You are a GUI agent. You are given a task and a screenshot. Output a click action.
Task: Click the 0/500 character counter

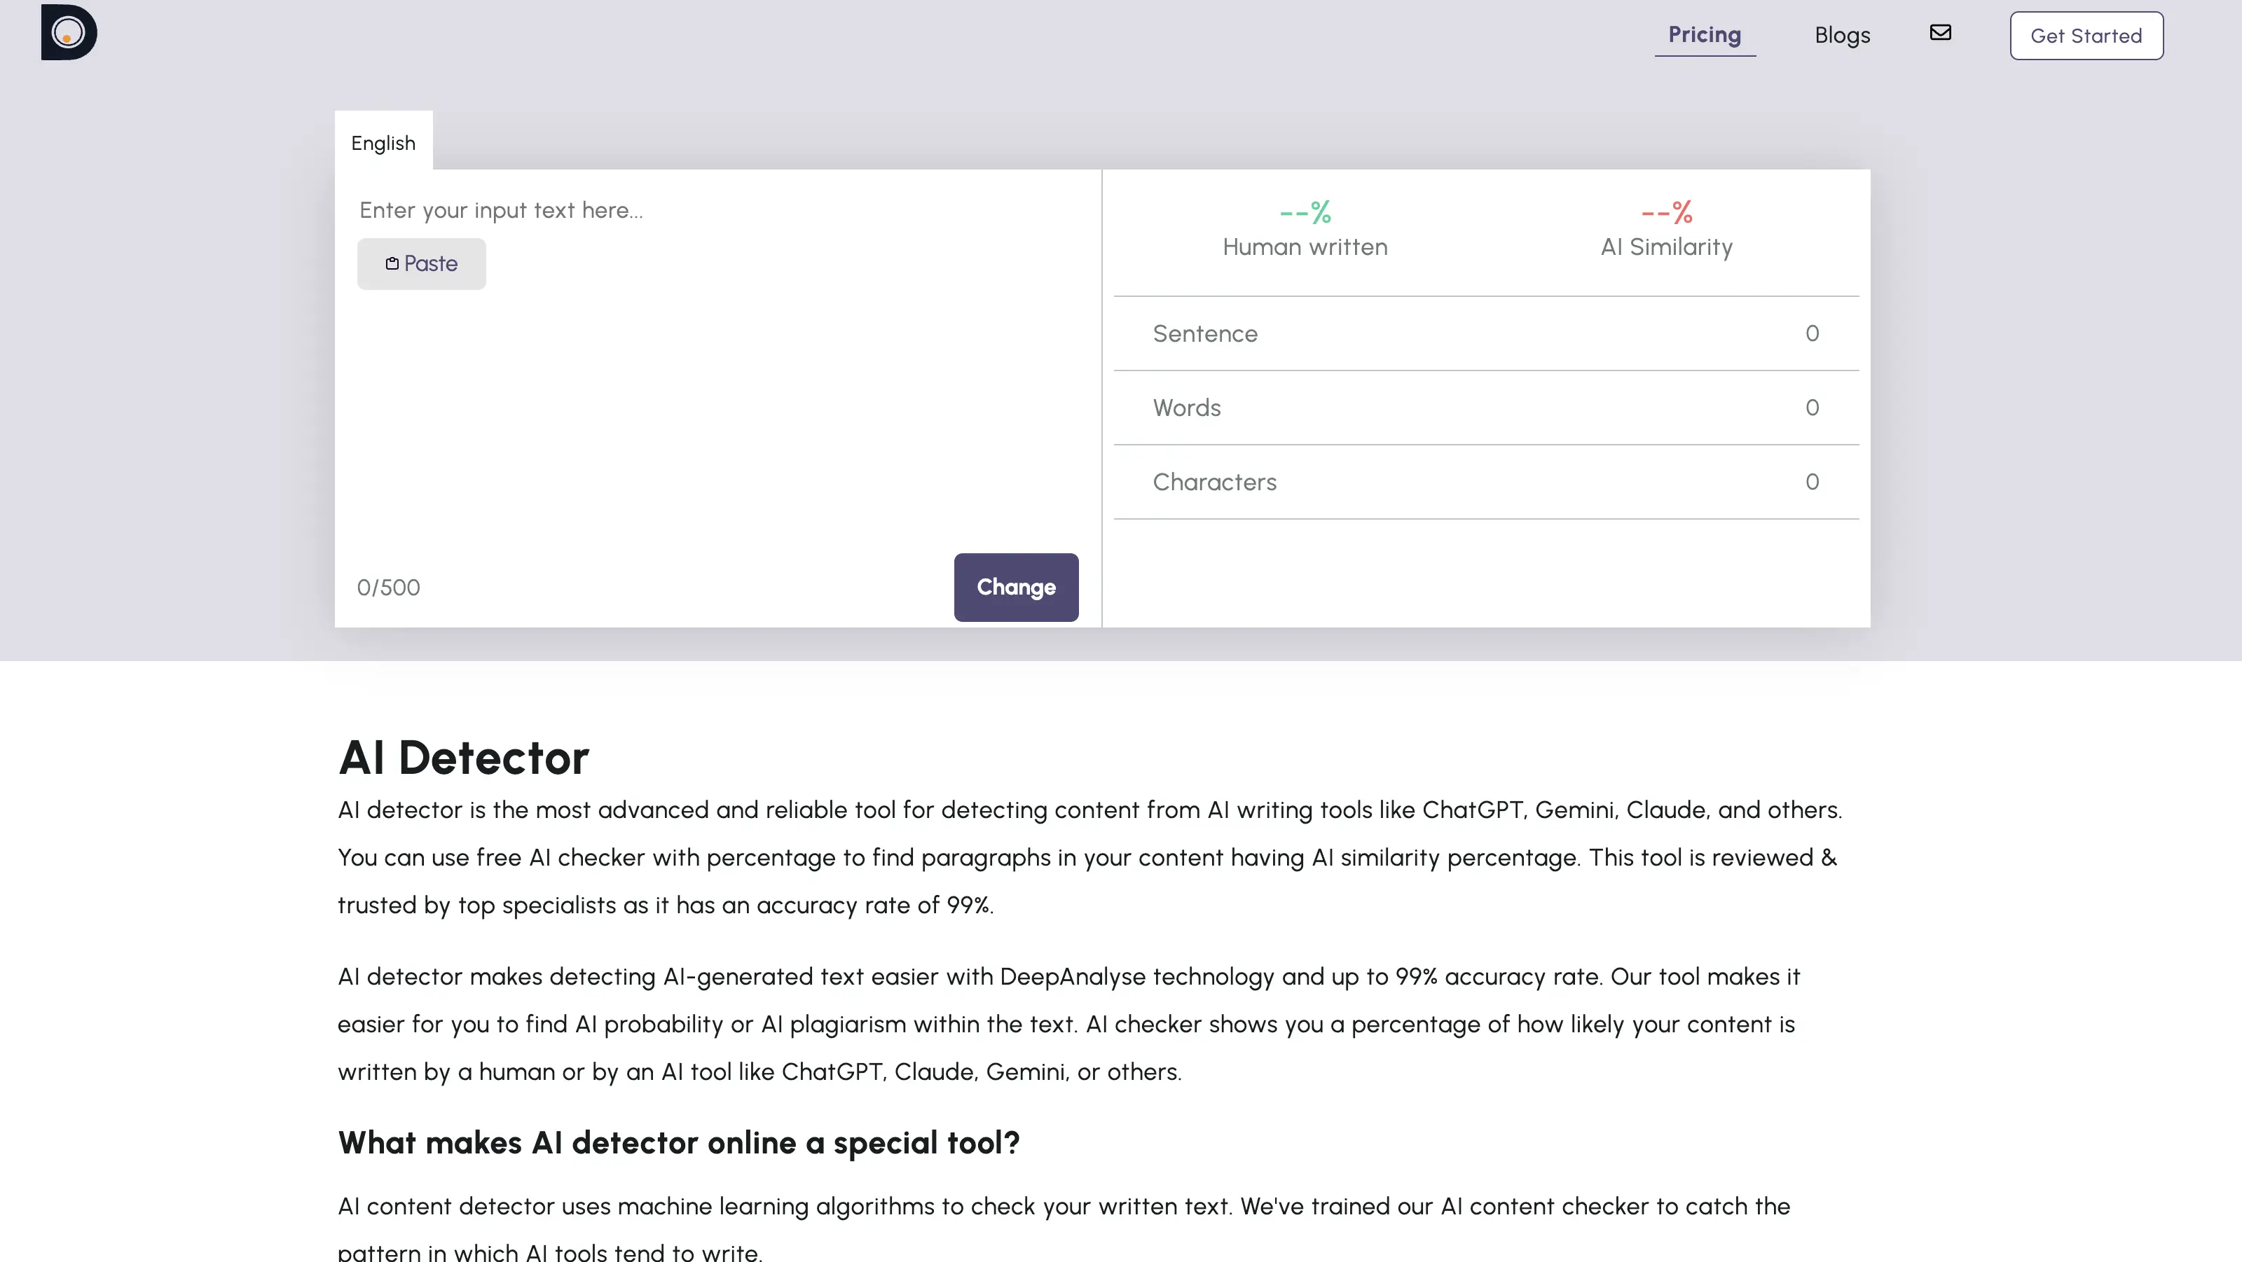[x=388, y=587]
